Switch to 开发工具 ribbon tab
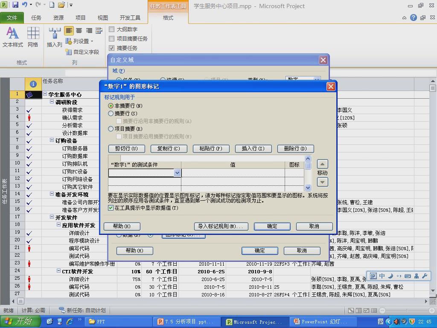The width and height of the screenshot is (437, 328). click(x=130, y=18)
